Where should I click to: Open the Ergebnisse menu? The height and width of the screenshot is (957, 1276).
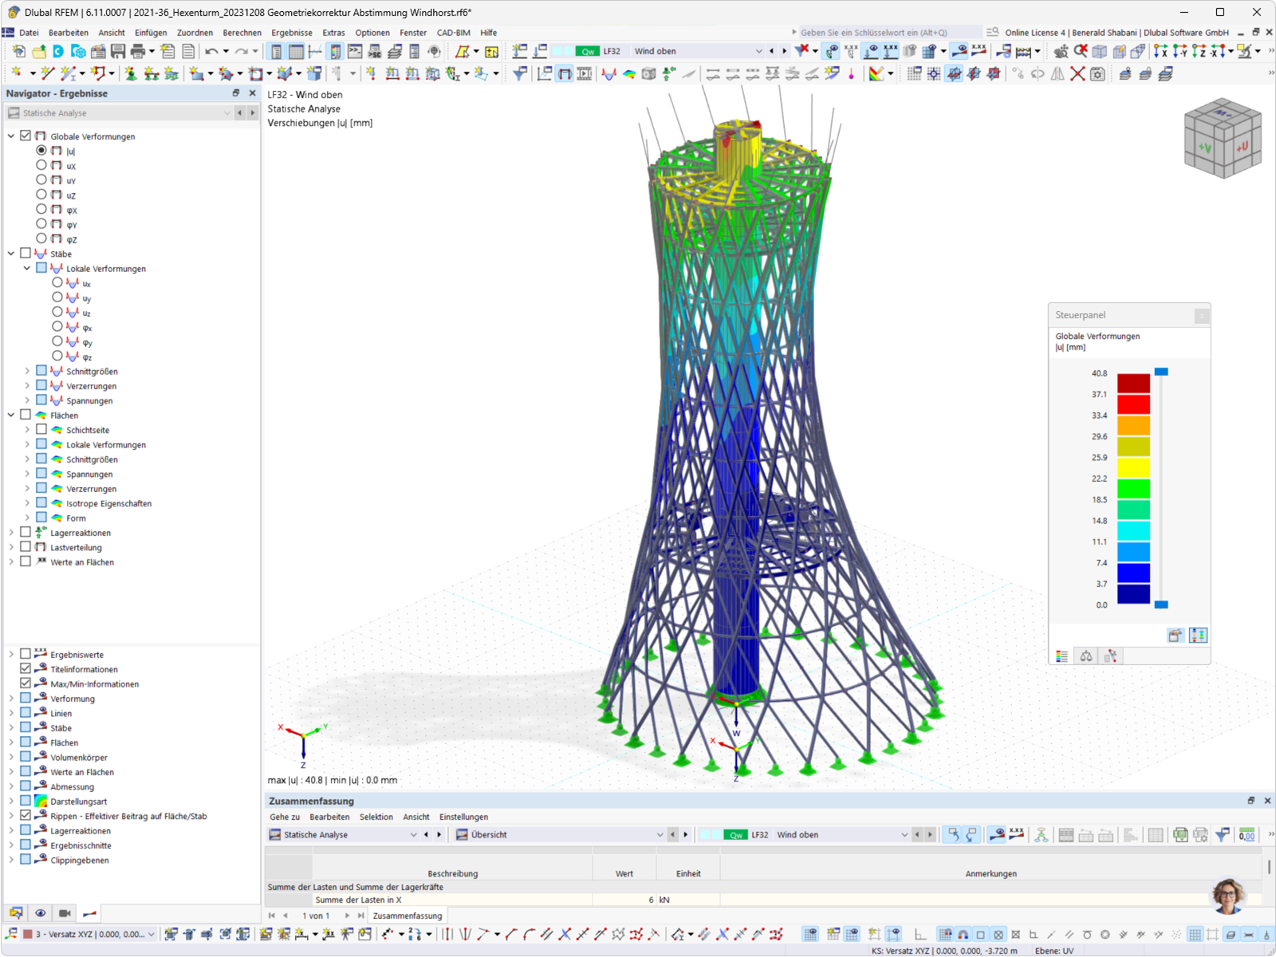(x=292, y=33)
